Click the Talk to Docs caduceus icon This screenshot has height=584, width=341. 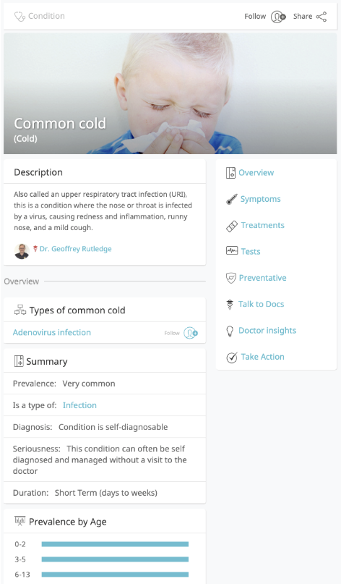pos(230,304)
